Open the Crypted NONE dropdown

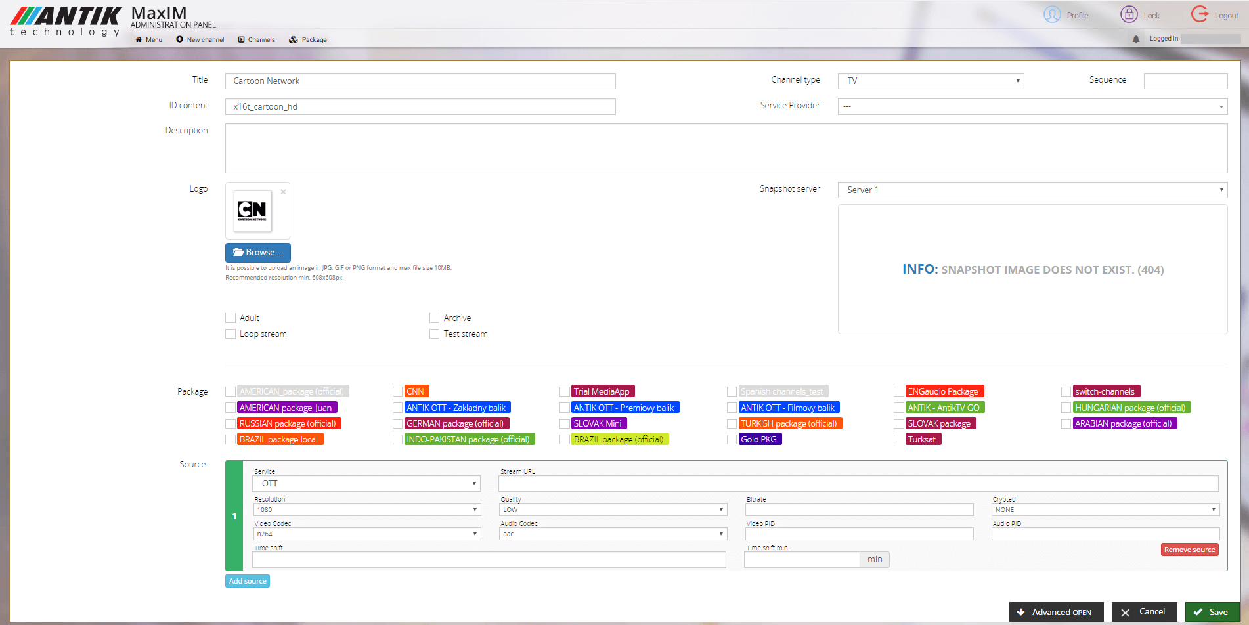(1105, 510)
